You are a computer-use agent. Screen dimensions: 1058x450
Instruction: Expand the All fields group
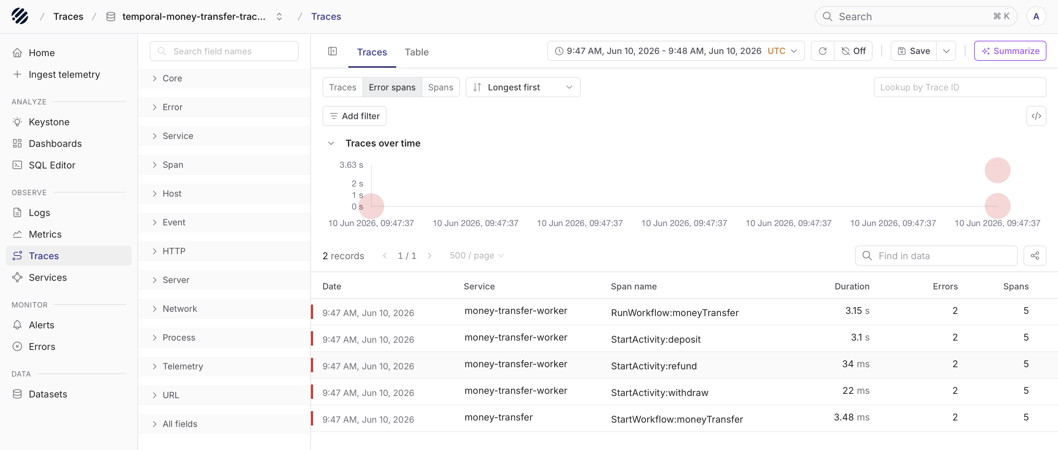point(224,423)
